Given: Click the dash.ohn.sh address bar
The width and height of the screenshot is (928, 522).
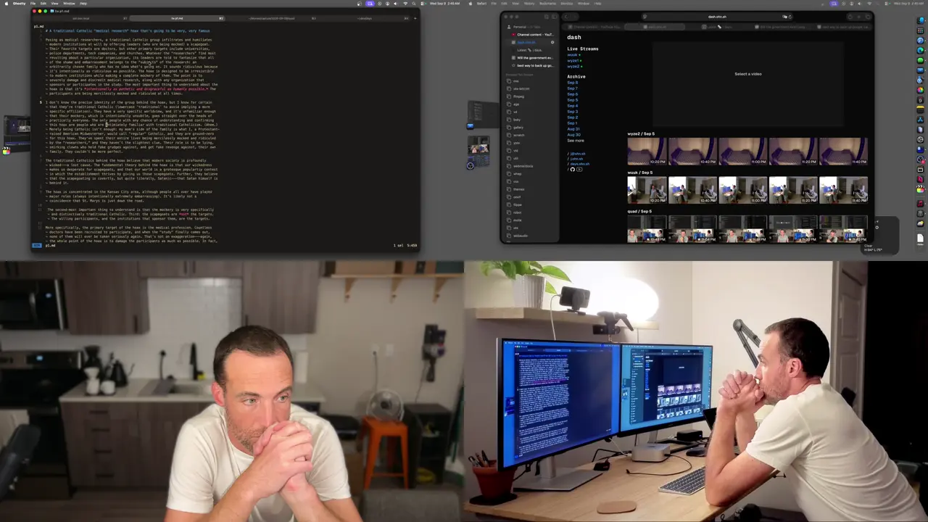Looking at the screenshot, I should (x=717, y=16).
